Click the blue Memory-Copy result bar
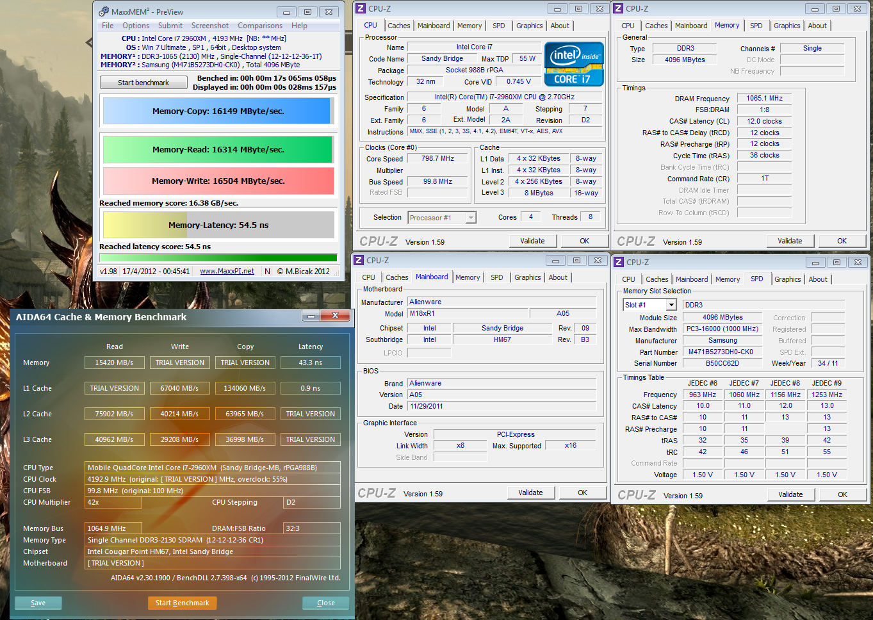The width and height of the screenshot is (873, 620). coord(218,111)
